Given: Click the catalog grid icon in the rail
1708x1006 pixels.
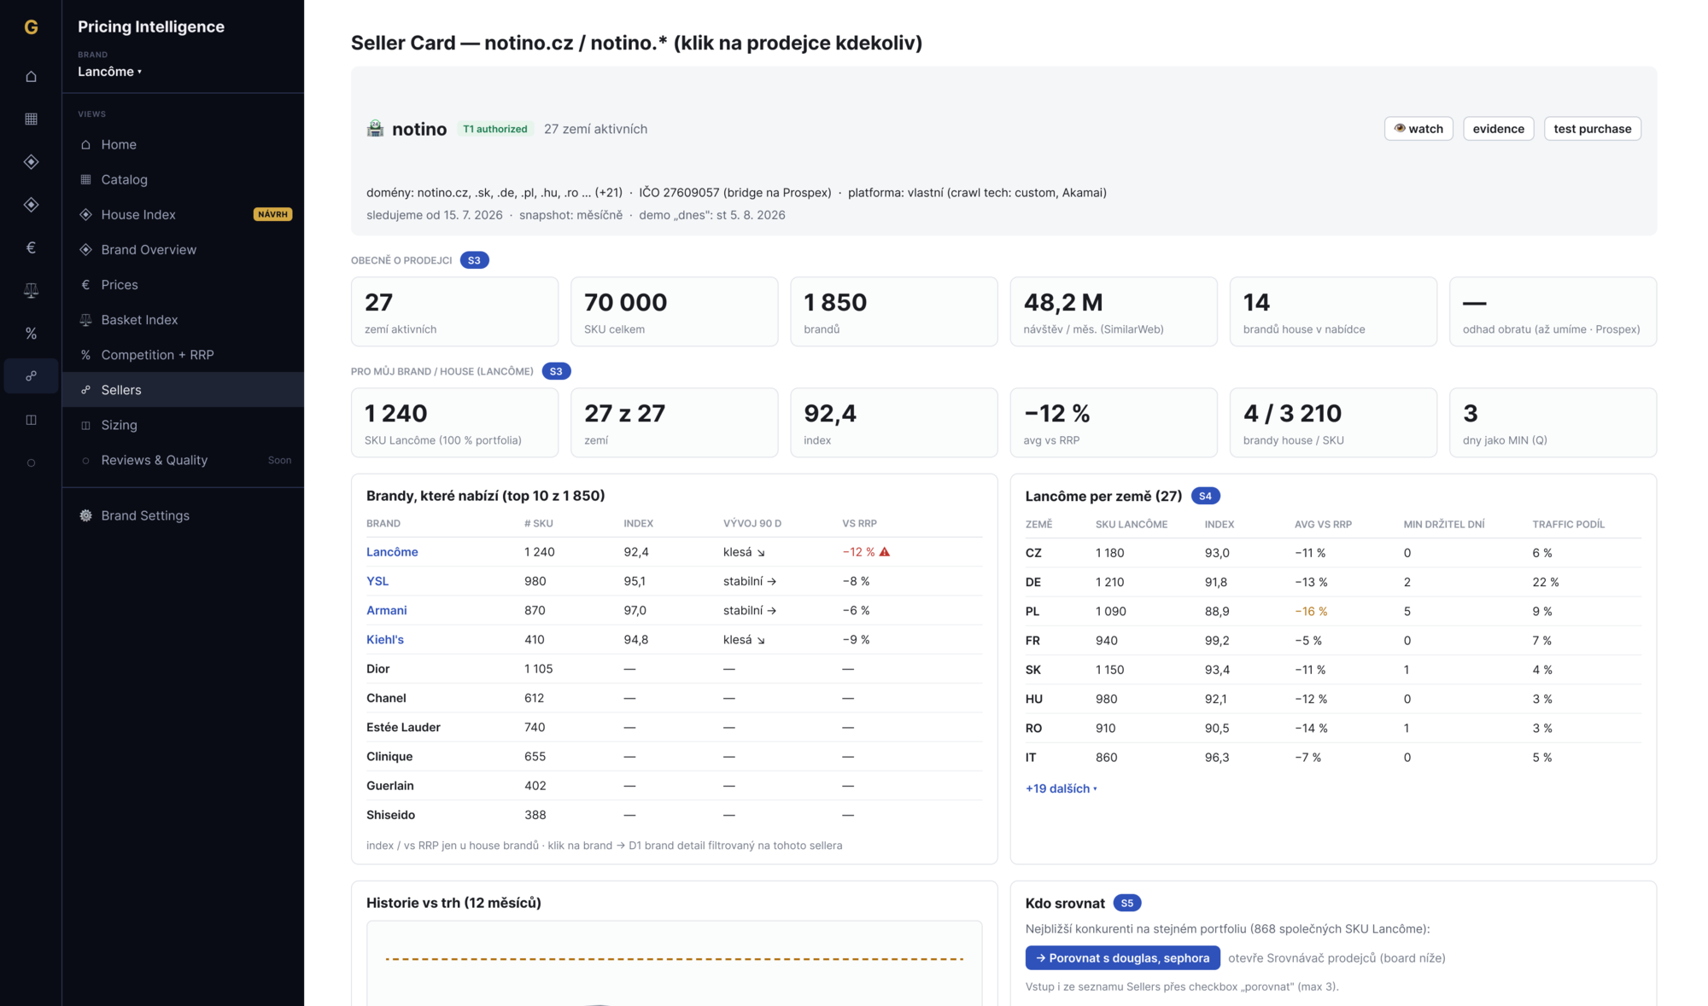Looking at the screenshot, I should tap(31, 119).
